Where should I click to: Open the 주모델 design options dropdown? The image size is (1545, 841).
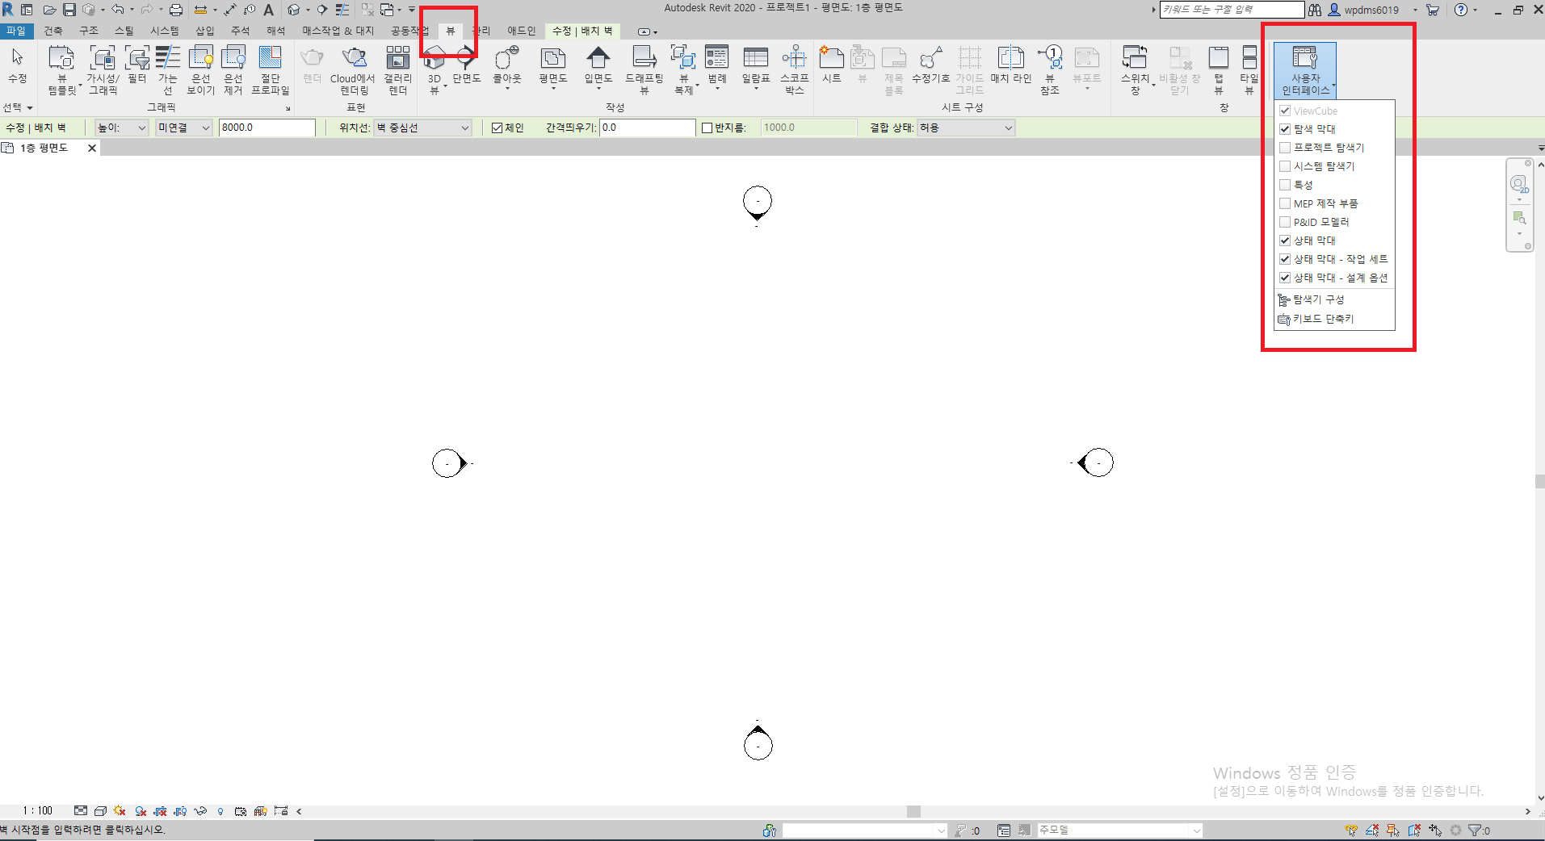tap(1120, 830)
